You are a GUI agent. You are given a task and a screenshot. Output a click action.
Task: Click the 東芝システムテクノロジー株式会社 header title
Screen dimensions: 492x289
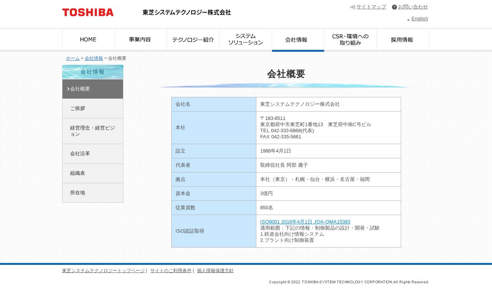click(x=187, y=12)
